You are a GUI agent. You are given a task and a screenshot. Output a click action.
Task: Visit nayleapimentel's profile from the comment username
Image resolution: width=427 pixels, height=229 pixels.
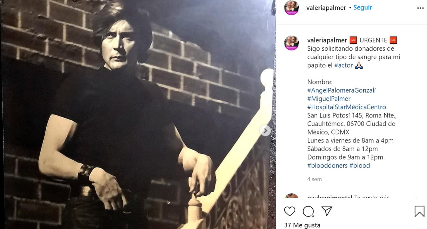pyautogui.click(x=330, y=197)
